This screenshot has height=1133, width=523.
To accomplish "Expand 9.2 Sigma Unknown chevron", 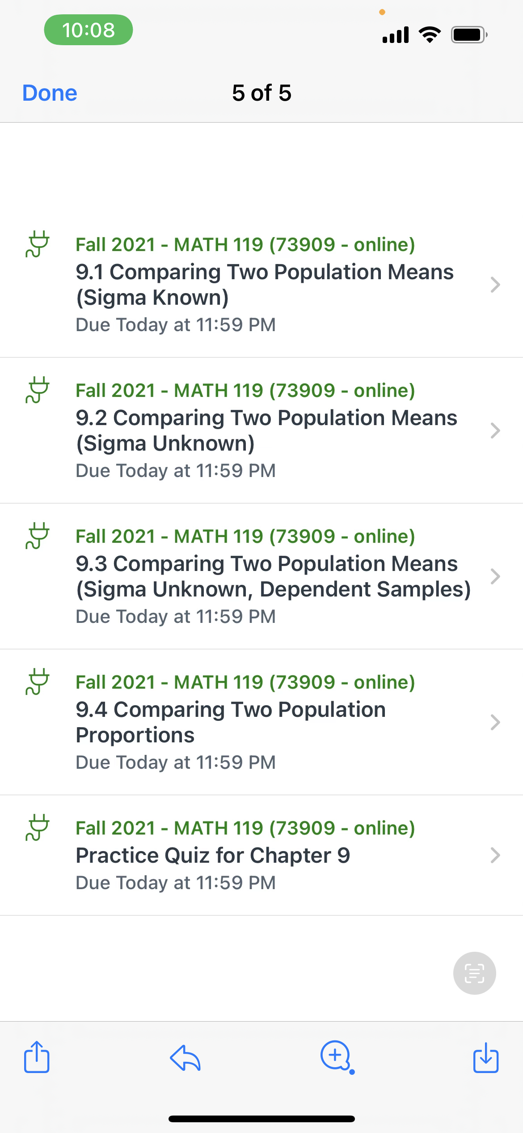I will (x=495, y=430).
